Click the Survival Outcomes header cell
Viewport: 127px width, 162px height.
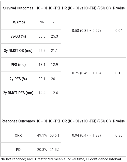[18, 8]
